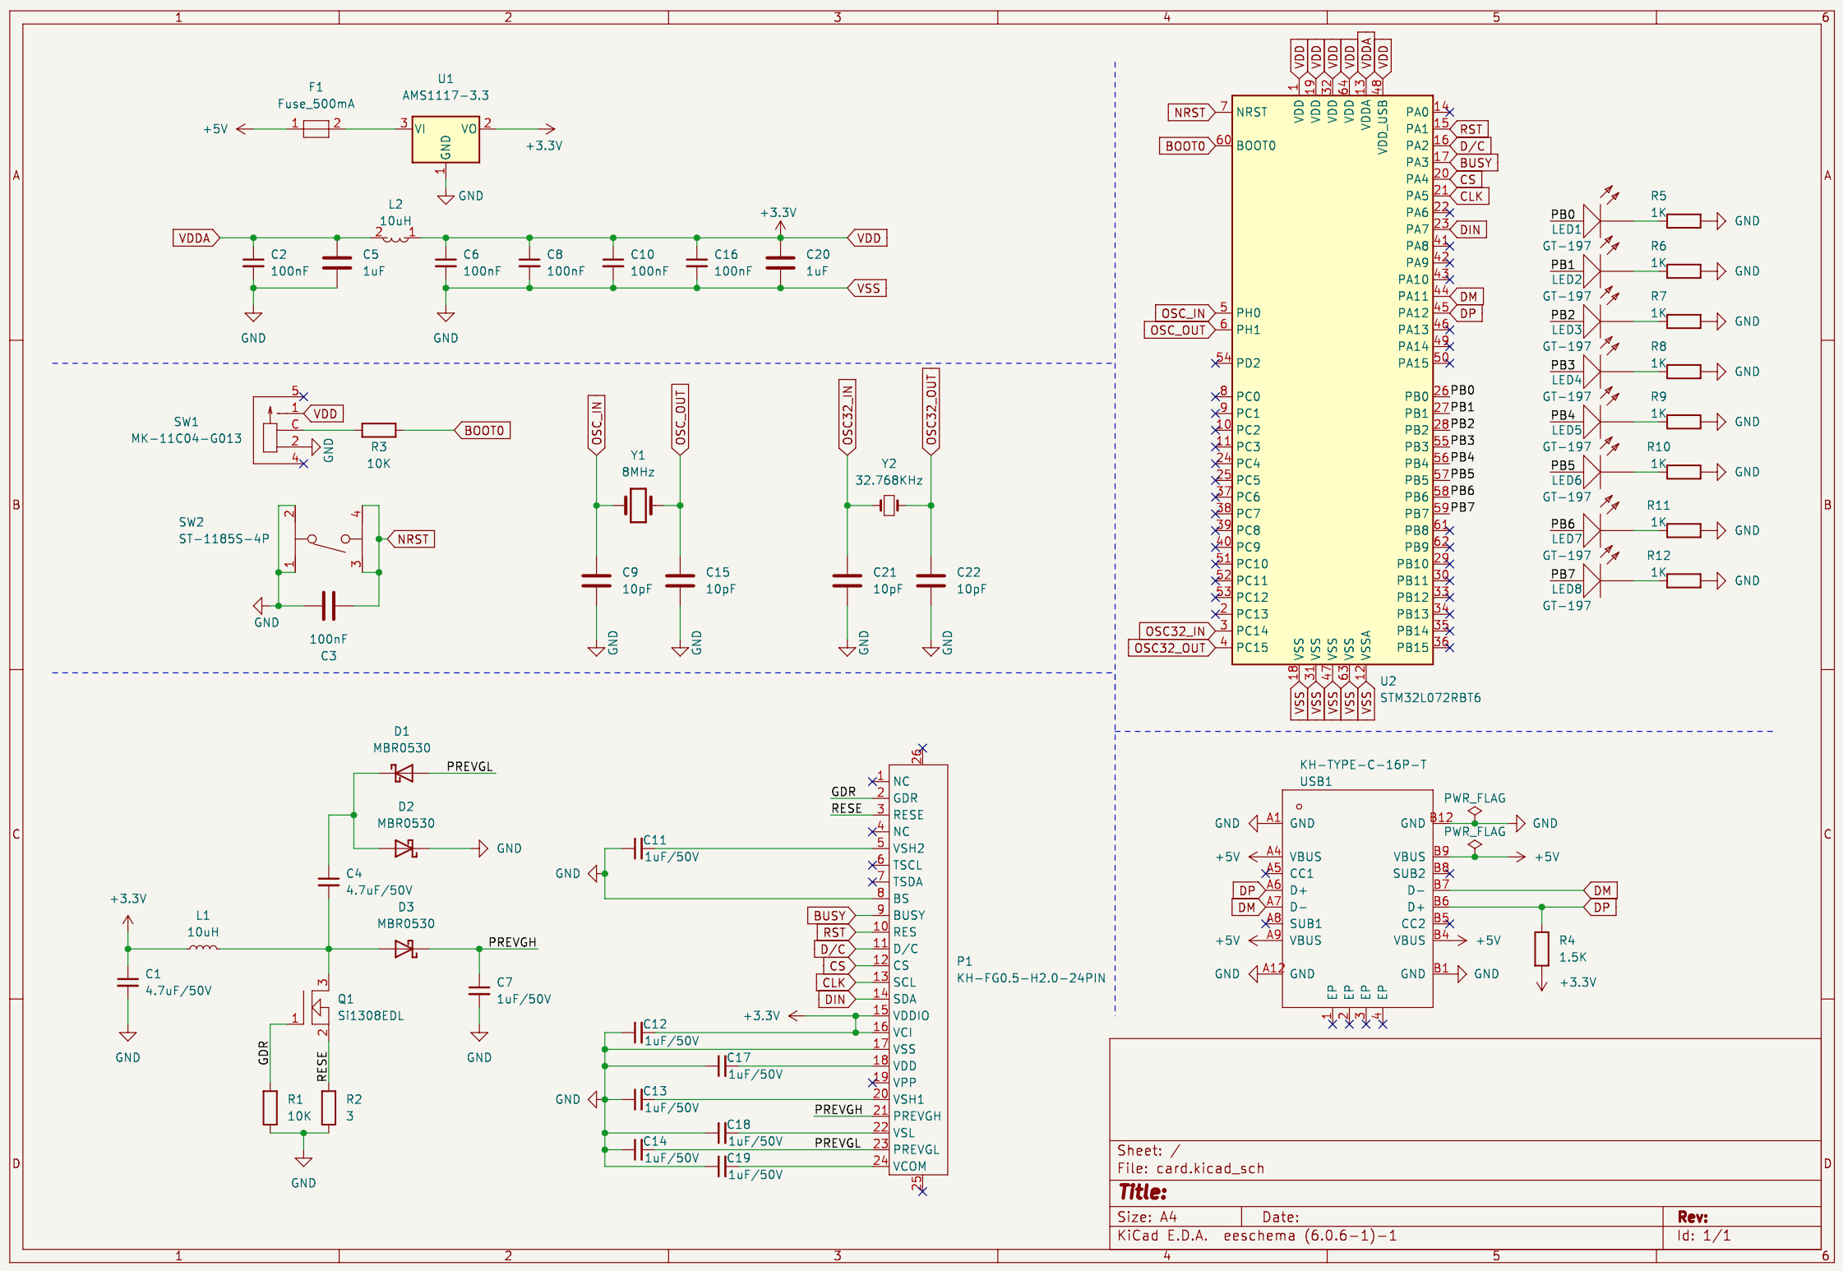
Task: Select the VSS label on power rail
Action: [867, 289]
